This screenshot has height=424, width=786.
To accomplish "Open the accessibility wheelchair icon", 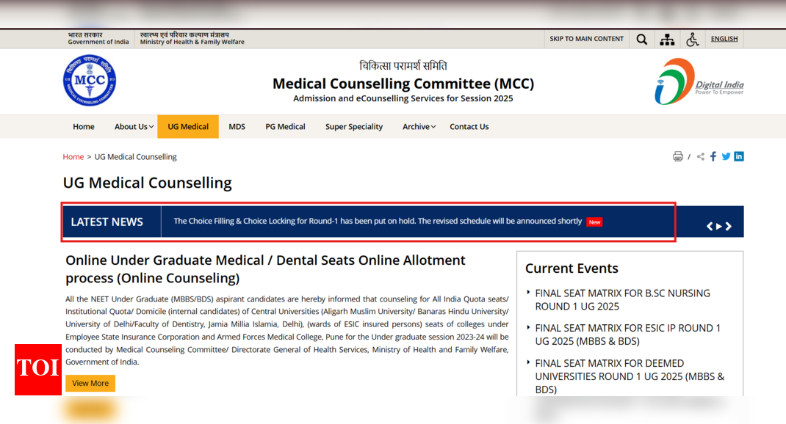I will pyautogui.click(x=692, y=39).
